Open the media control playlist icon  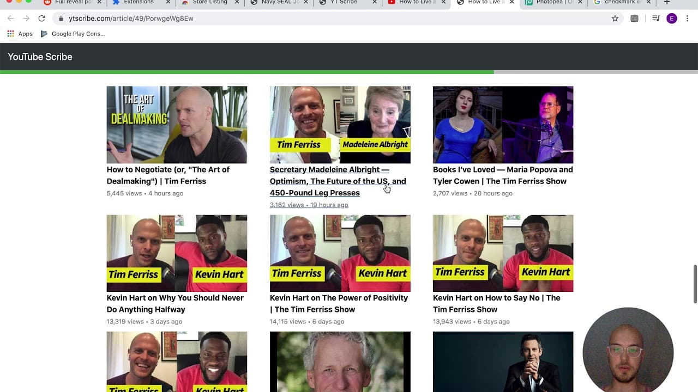pyautogui.click(x=655, y=19)
